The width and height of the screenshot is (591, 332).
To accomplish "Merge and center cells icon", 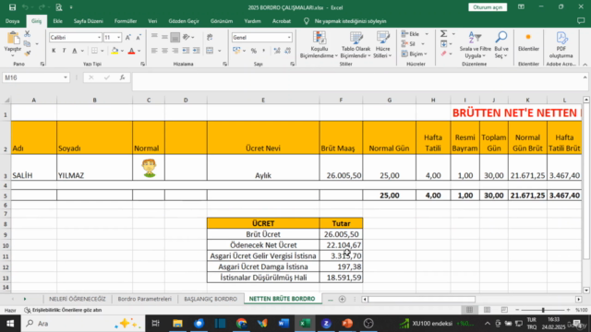I will click(210, 51).
